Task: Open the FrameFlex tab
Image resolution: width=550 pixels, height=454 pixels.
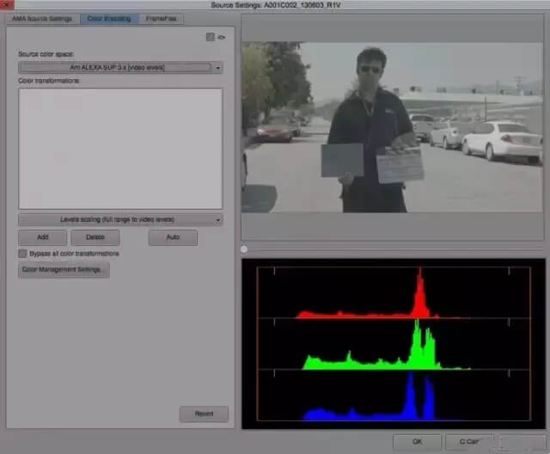Action: (x=161, y=18)
